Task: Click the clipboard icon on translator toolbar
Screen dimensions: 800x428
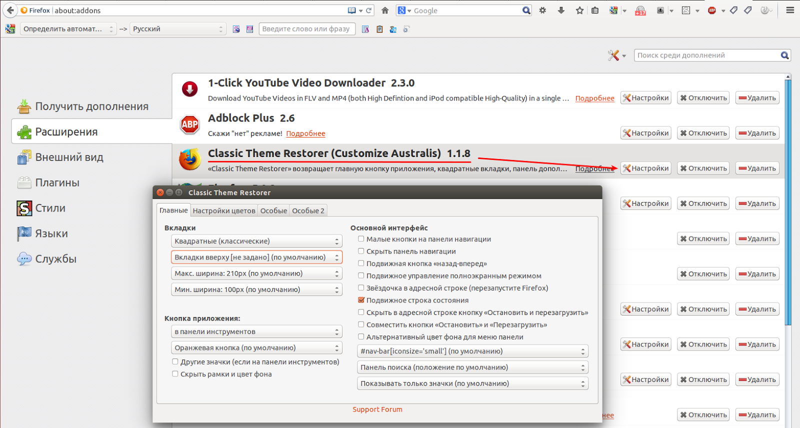Action: coord(379,29)
